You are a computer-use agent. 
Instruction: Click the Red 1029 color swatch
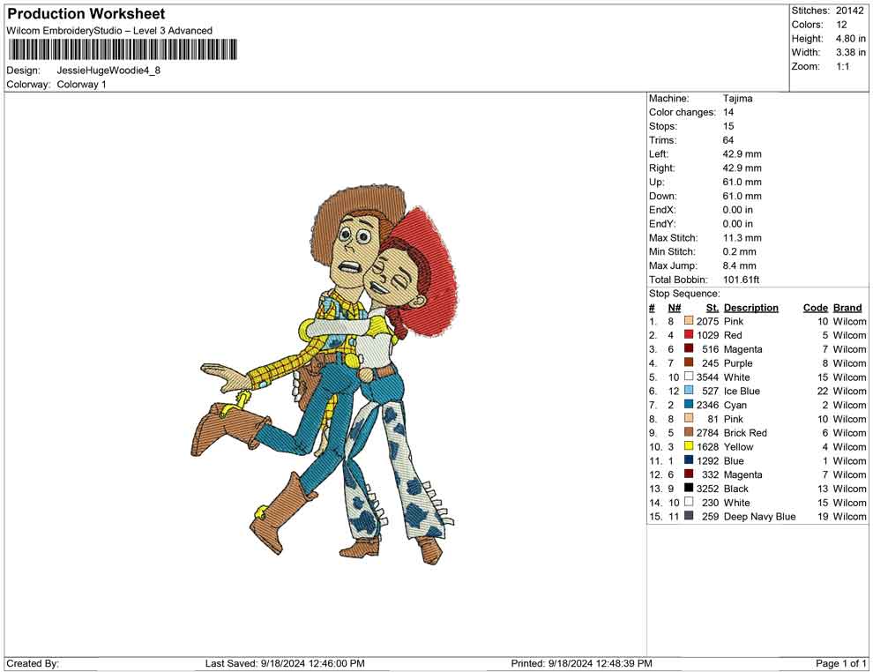point(689,334)
